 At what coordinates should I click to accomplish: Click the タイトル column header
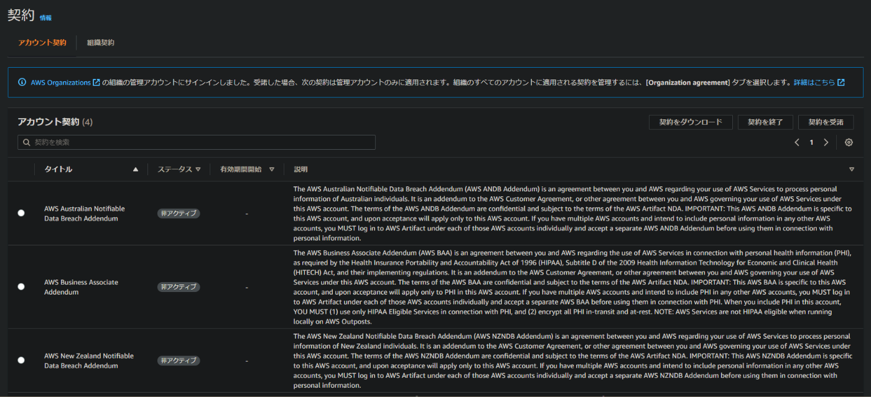click(58, 169)
